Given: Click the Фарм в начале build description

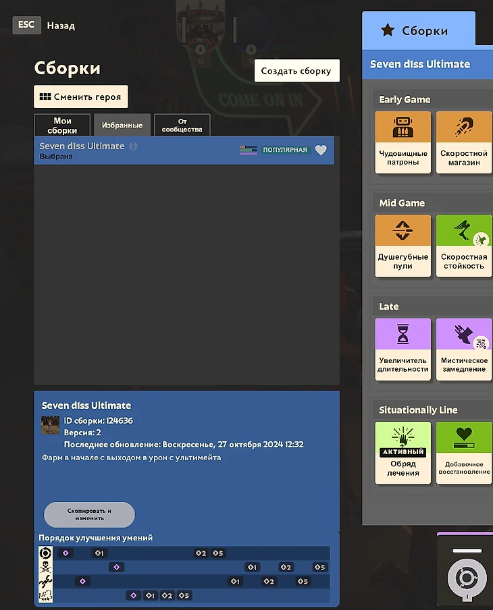Looking at the screenshot, I should [x=131, y=457].
